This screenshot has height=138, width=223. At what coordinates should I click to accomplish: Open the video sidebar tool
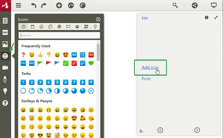5,68
